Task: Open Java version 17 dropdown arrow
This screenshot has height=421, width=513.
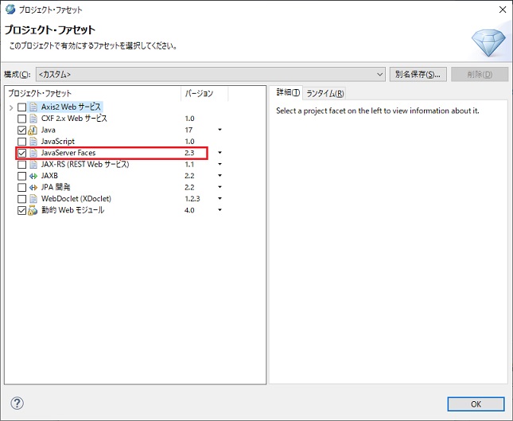Action: pos(220,130)
